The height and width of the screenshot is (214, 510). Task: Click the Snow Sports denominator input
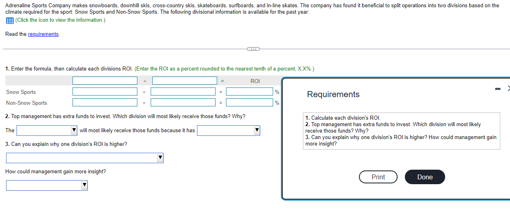coord(183,92)
